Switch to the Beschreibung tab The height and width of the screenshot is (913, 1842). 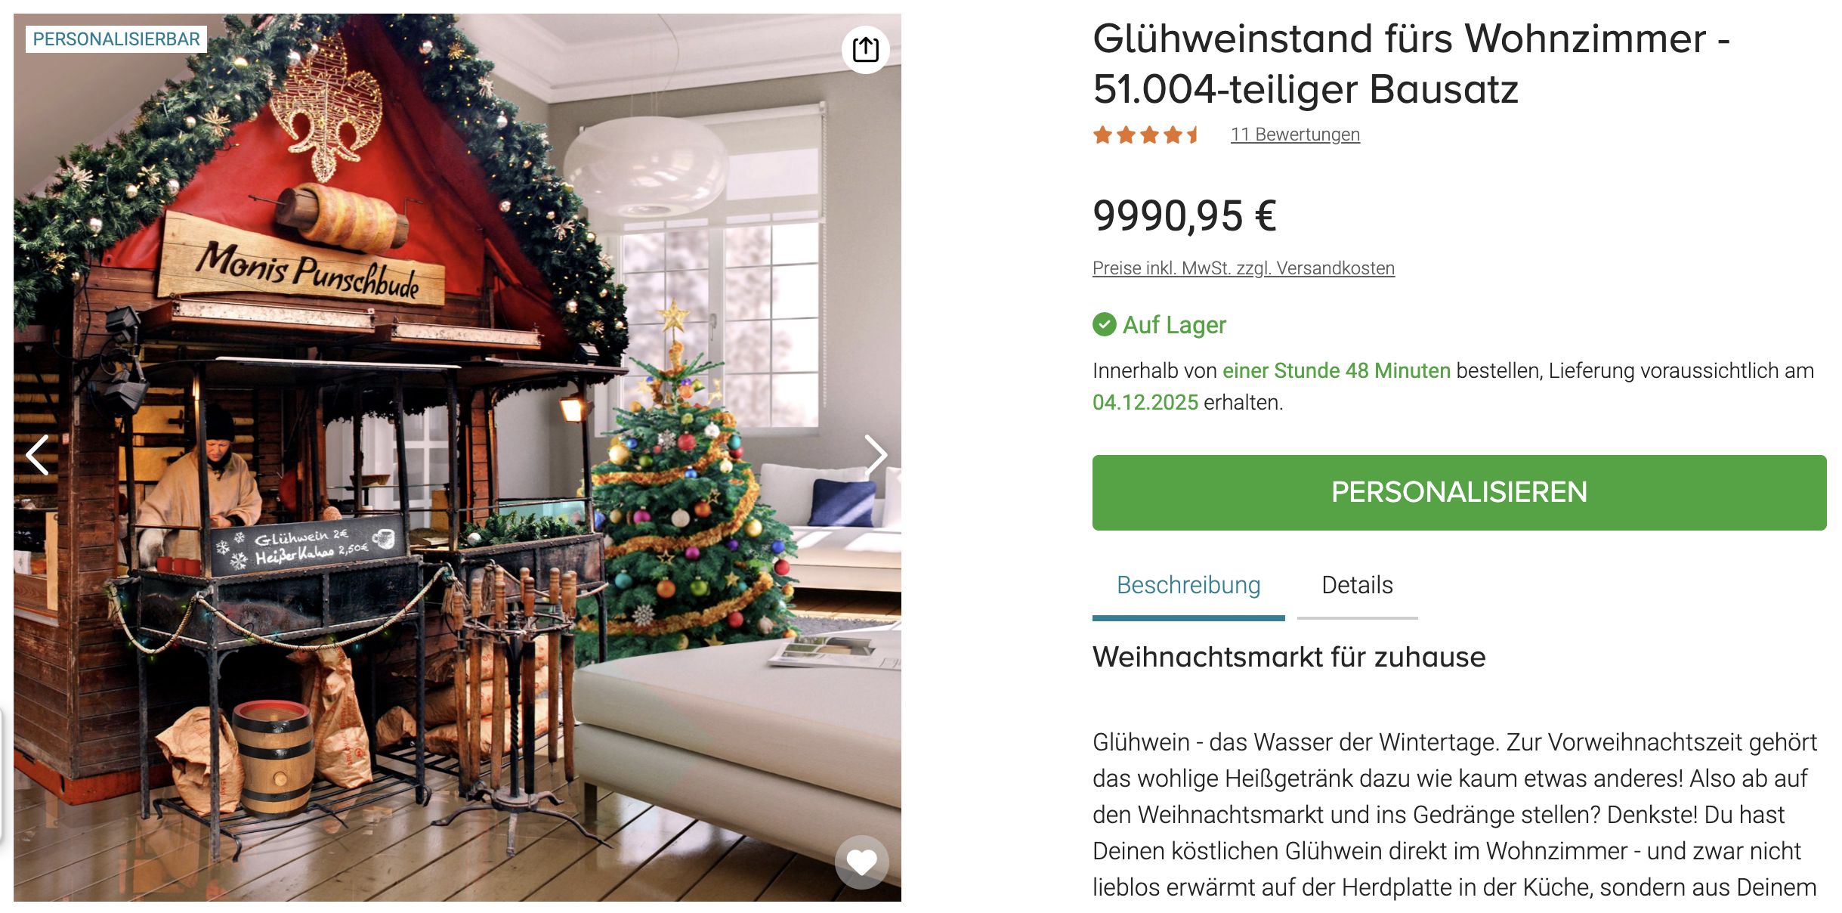tap(1188, 586)
